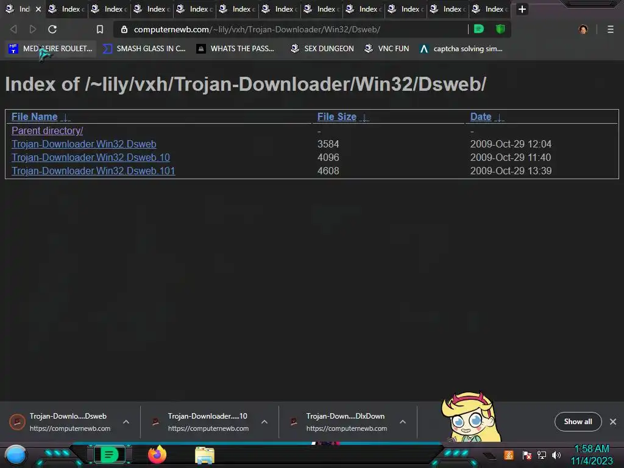Click sort arrow next to File Size
The image size is (624, 468).
click(364, 118)
